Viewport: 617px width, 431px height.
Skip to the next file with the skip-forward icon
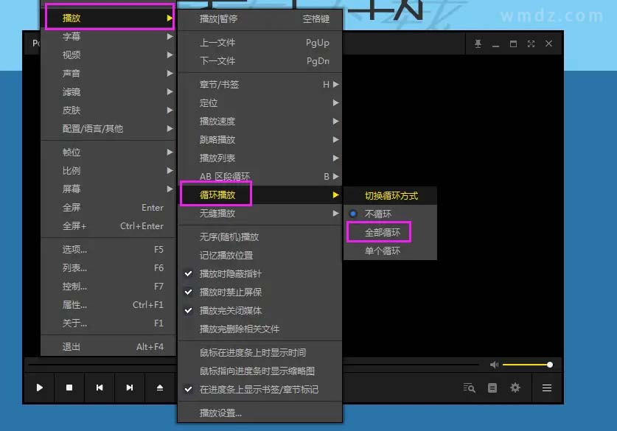click(x=130, y=388)
